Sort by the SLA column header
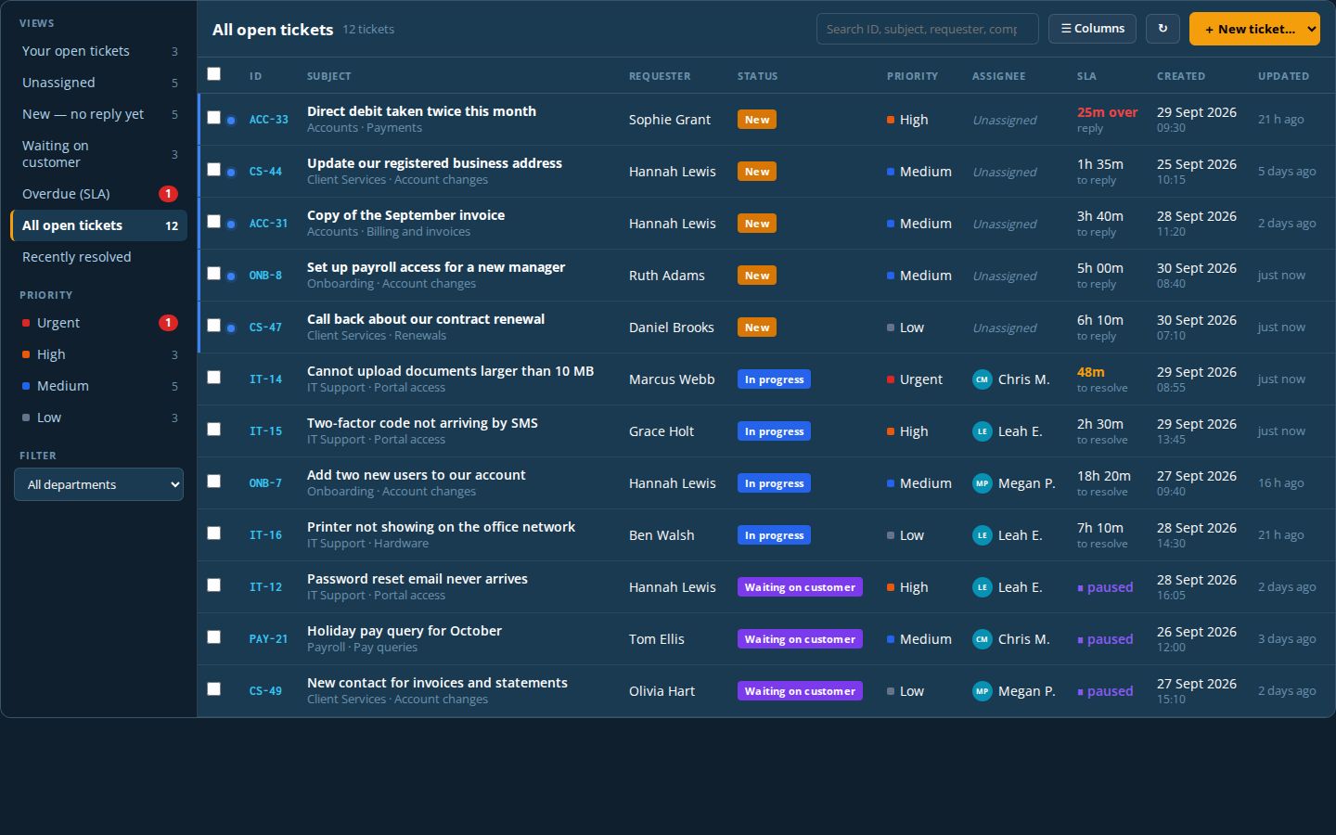This screenshot has width=1336, height=835. pyautogui.click(x=1086, y=76)
